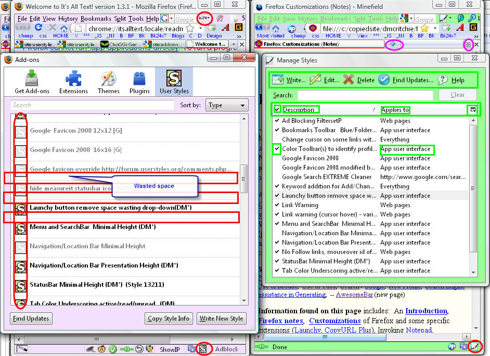This screenshot has height=356, width=490.
Task: Click Write New Style button
Action: [x=221, y=319]
